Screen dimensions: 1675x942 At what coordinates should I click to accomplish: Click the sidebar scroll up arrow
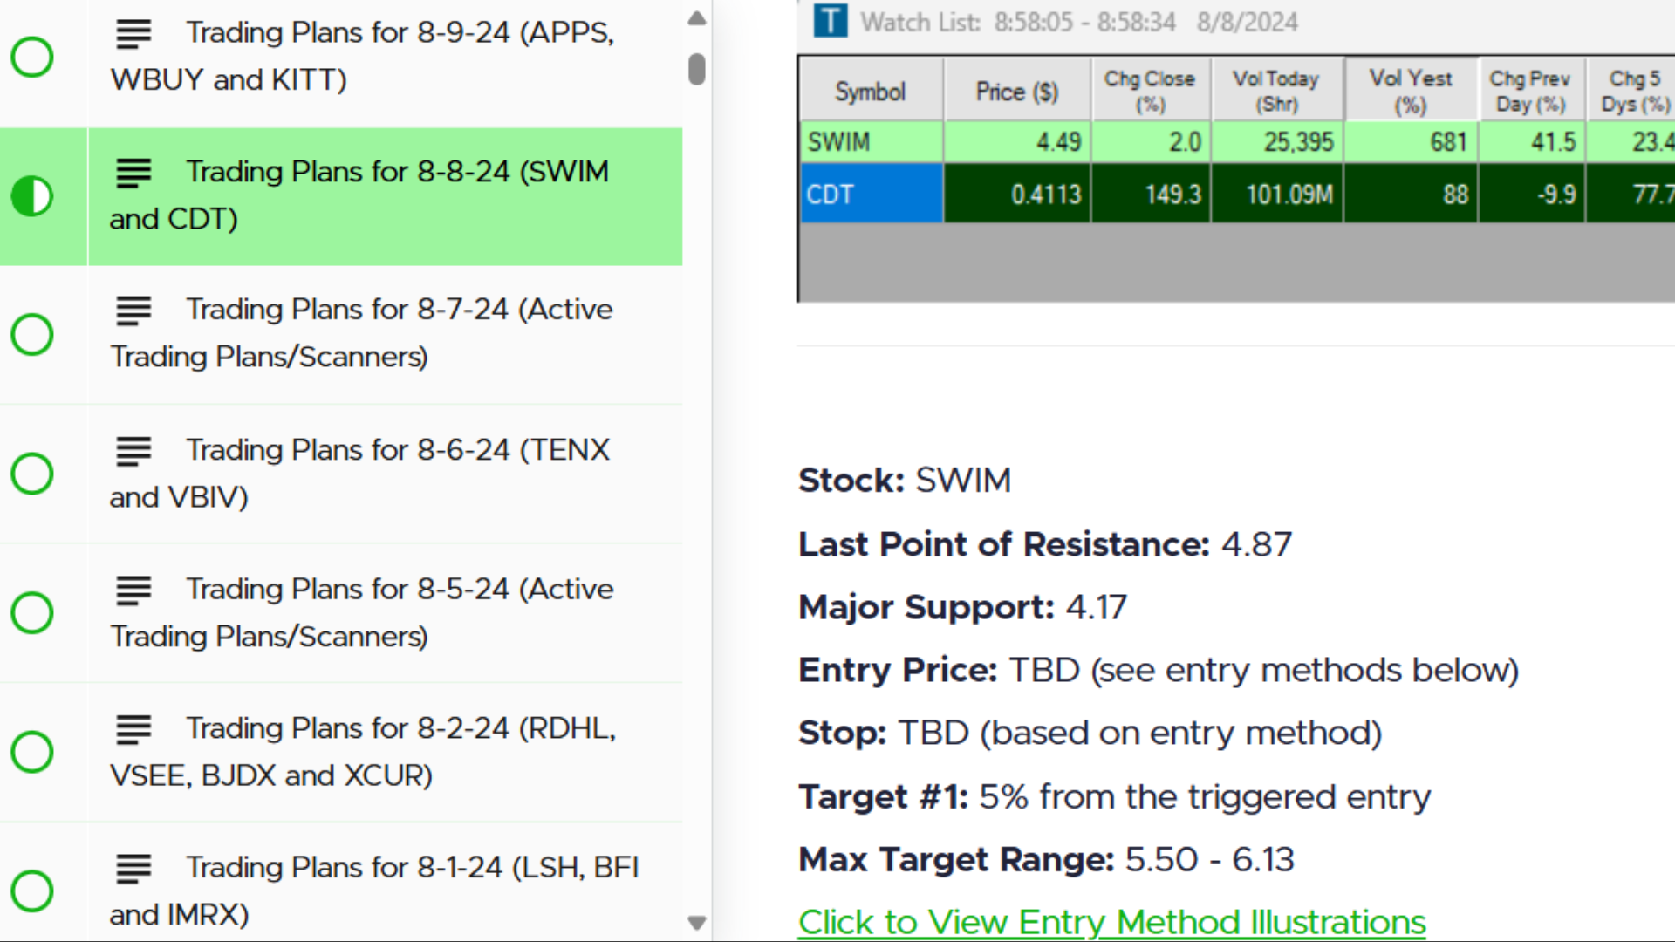click(696, 18)
